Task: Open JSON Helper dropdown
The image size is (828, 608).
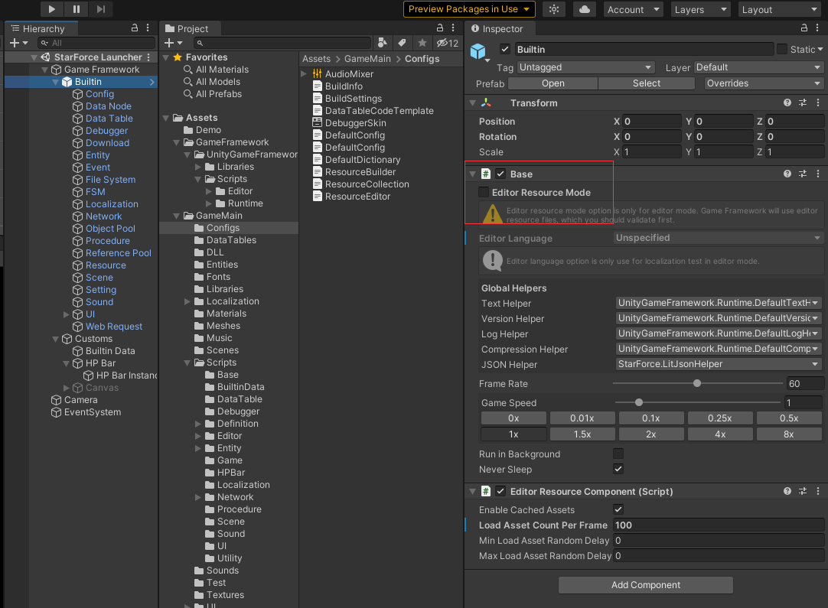Action: pyautogui.click(x=718, y=364)
